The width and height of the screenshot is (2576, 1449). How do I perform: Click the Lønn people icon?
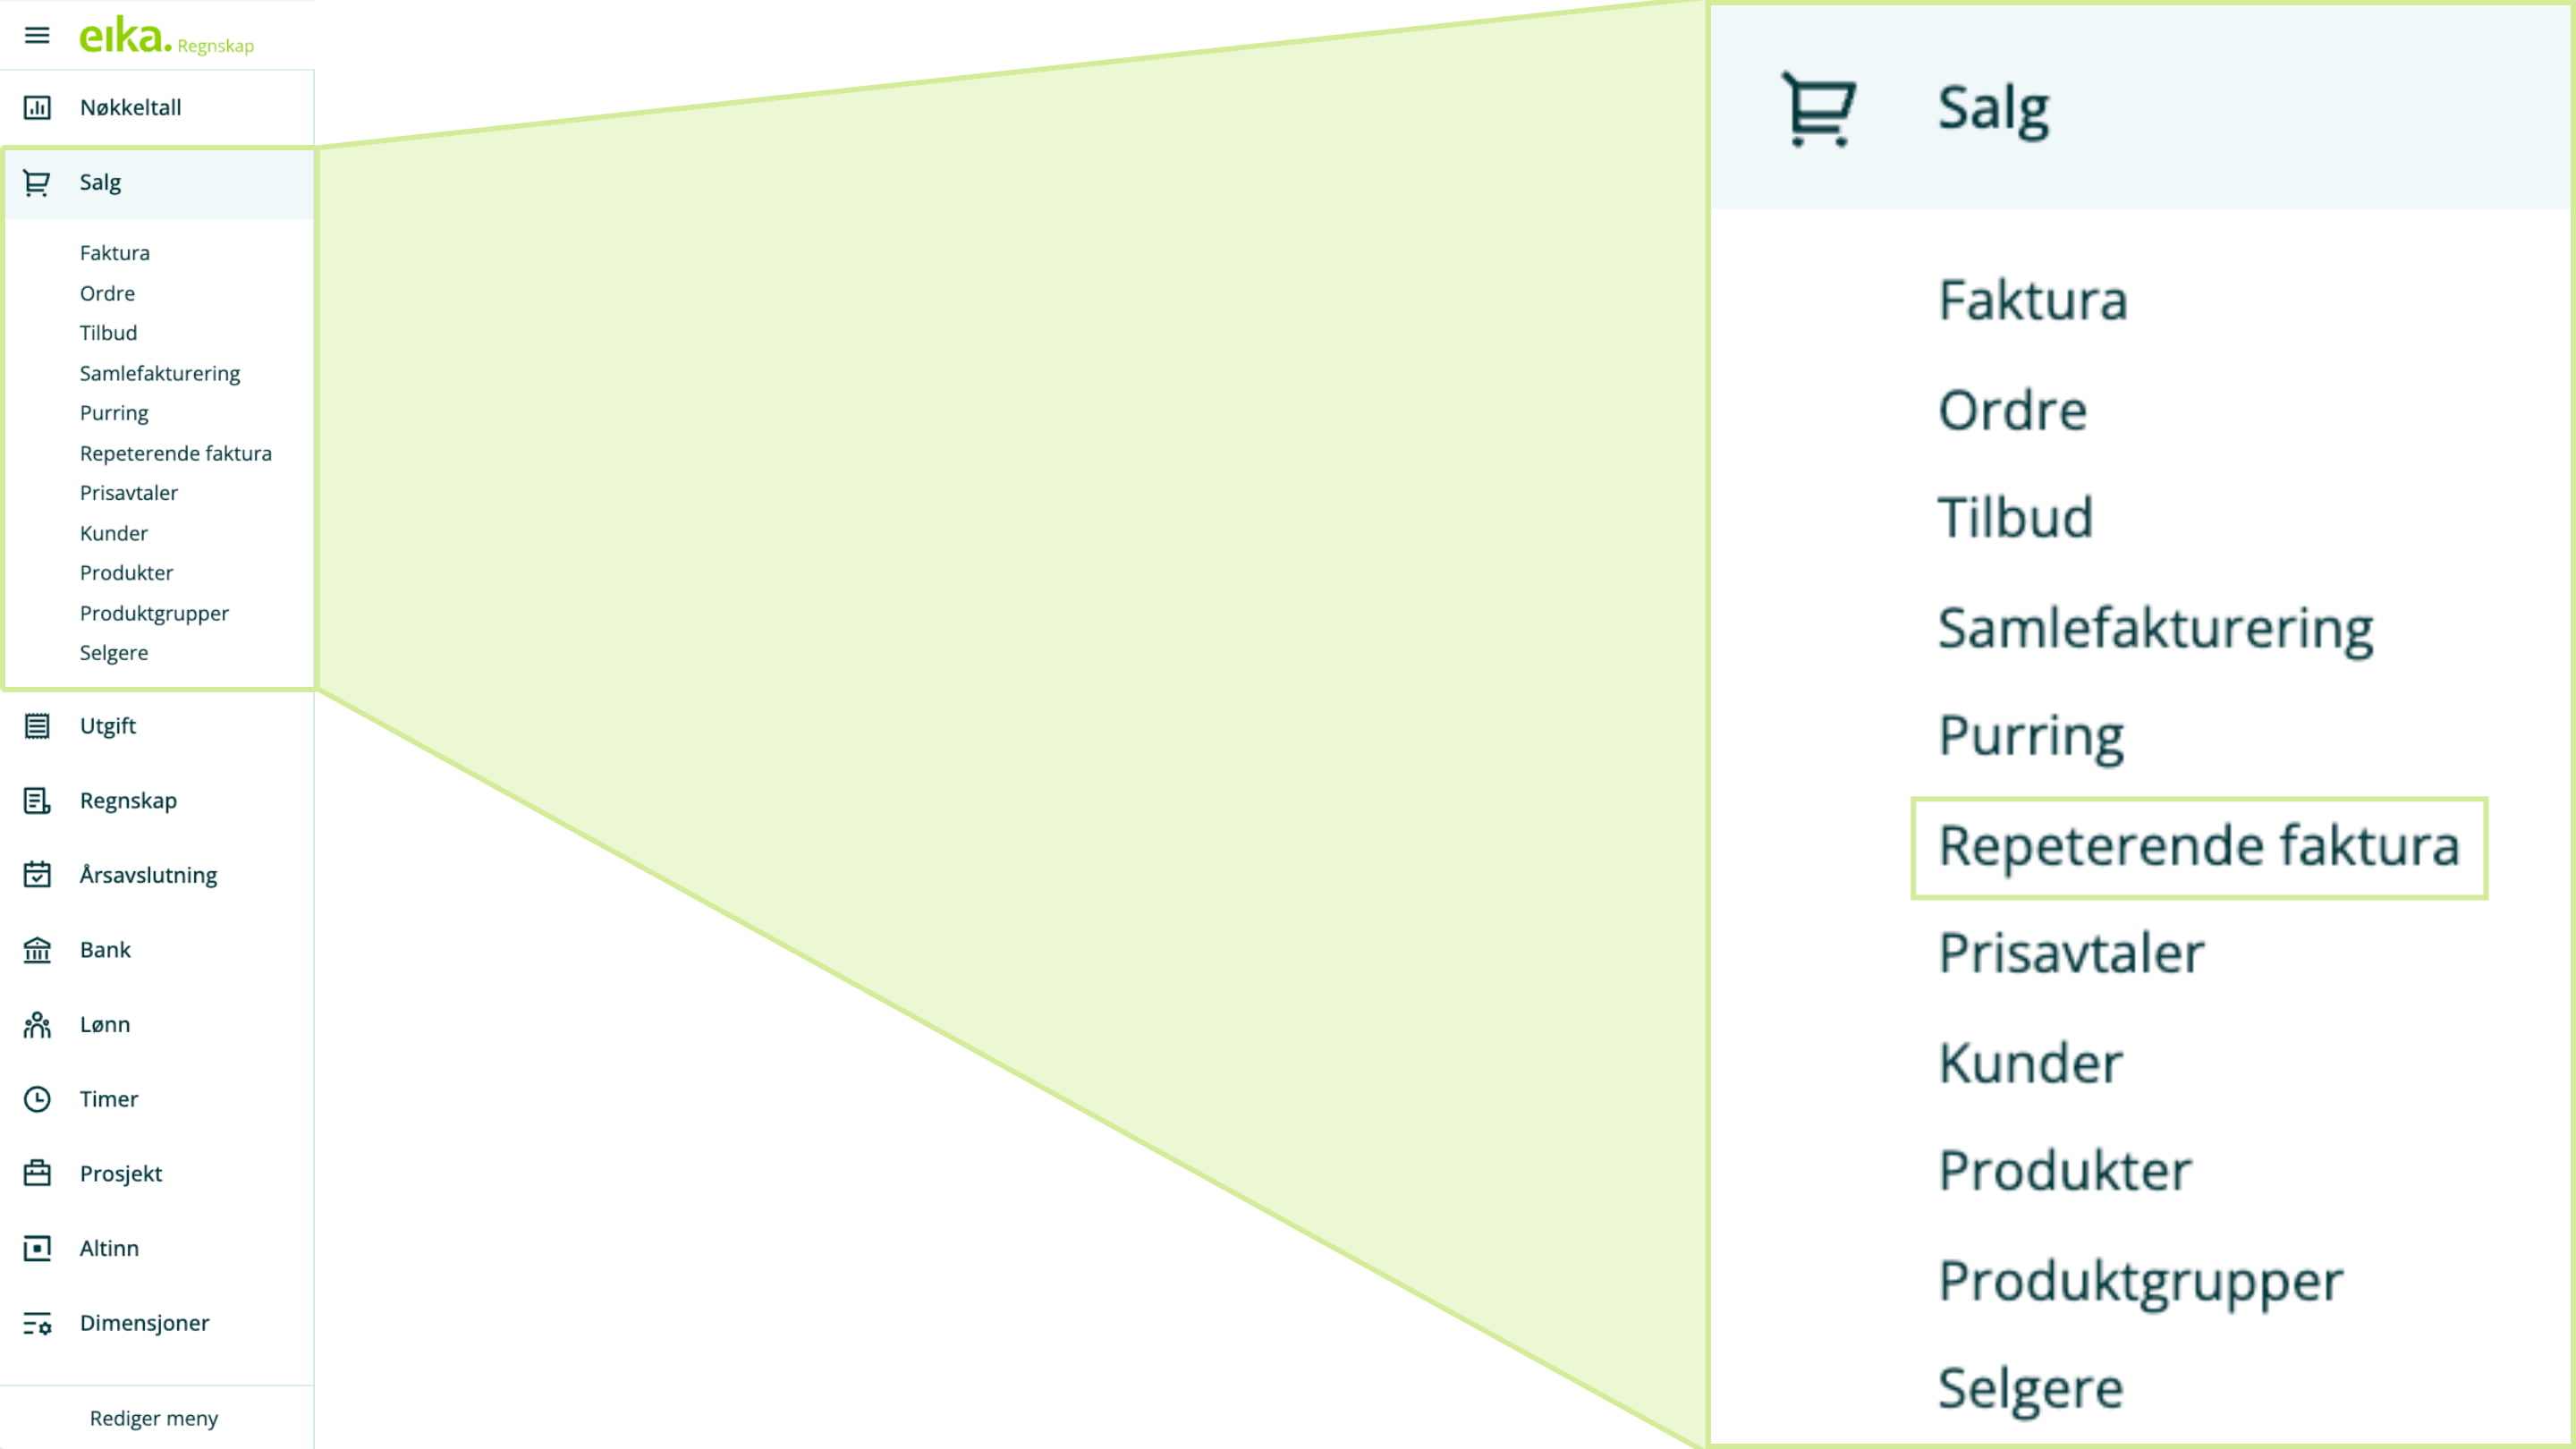(x=37, y=1025)
